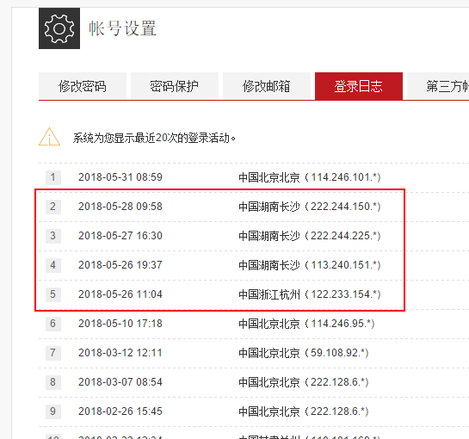The height and width of the screenshot is (439, 469).
Task: Switch to the 密码保护 tab
Action: pyautogui.click(x=175, y=86)
